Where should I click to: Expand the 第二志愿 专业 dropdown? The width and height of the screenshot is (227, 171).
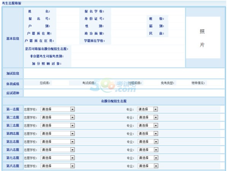[148, 117]
